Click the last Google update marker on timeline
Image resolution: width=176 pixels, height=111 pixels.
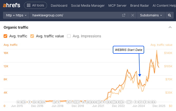(155, 102)
